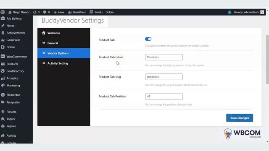Click the Achievements award icon in sidebar

click(3, 33)
